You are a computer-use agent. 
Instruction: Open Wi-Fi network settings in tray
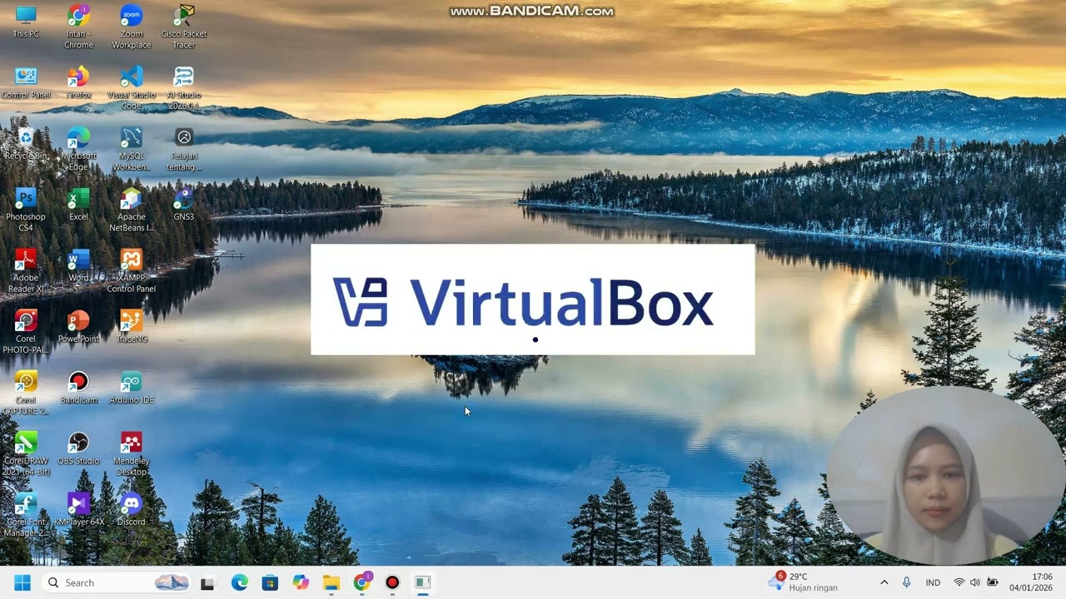pyautogui.click(x=959, y=582)
